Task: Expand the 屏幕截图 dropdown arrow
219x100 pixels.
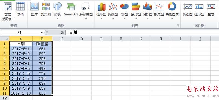Action: 86,19
